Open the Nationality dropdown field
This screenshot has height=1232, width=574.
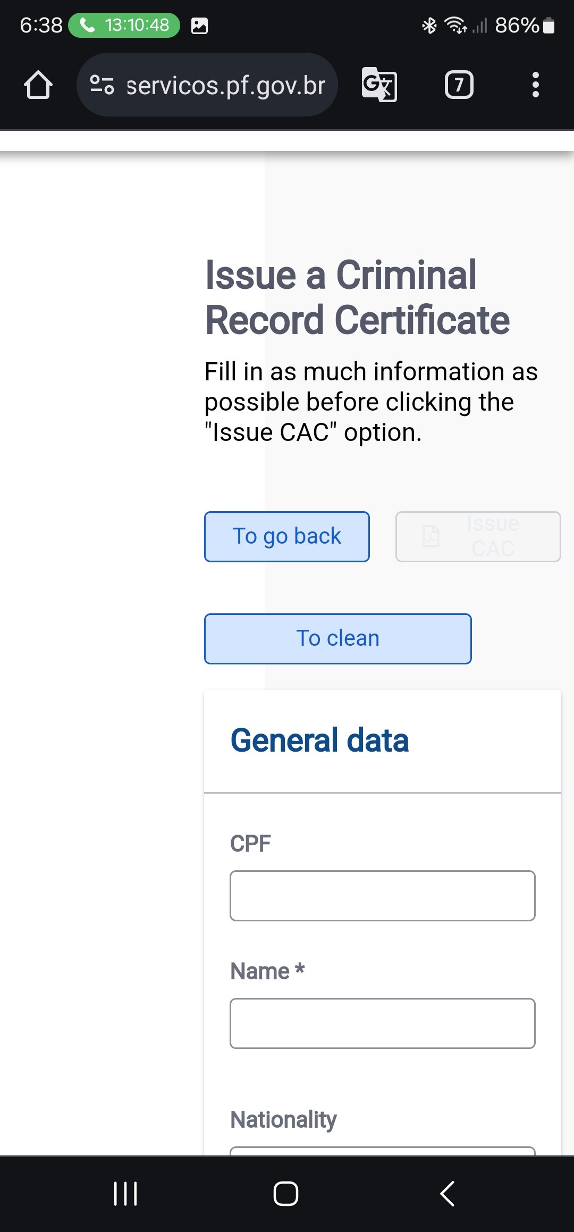point(383,1151)
